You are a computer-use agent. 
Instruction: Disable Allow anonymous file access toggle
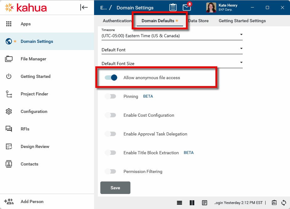[111, 78]
